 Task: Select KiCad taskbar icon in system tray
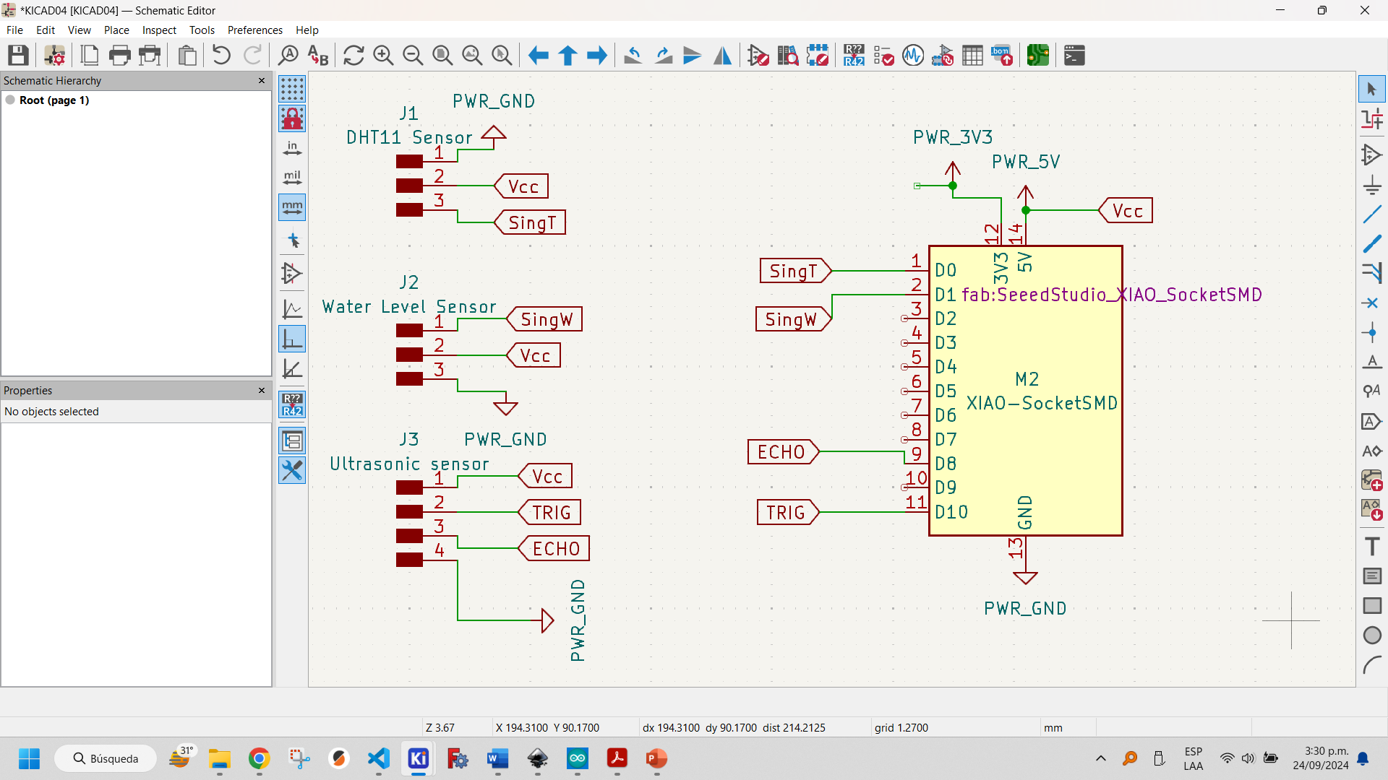418,758
